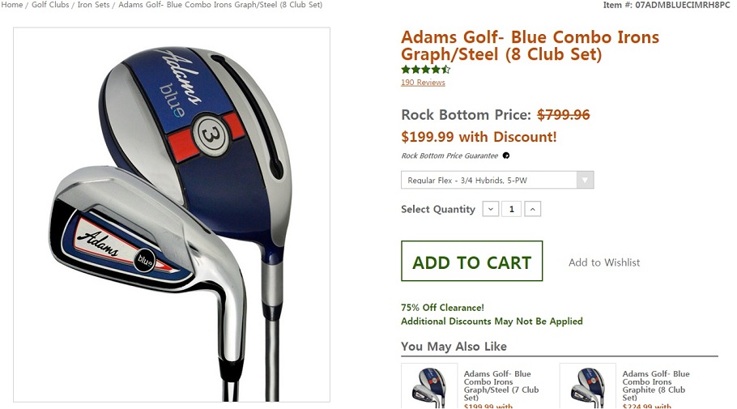Open the Golf Clubs breadcrumb link
737x409 pixels.
click(x=50, y=5)
